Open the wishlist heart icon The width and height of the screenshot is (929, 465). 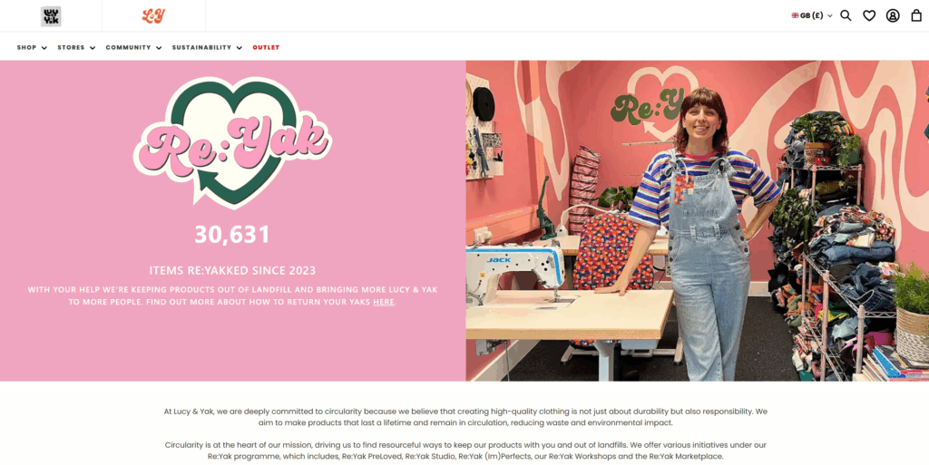coord(869,15)
